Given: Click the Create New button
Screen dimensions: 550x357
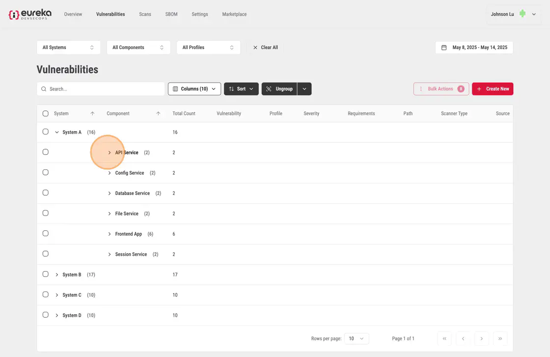Looking at the screenshot, I should tap(493, 89).
